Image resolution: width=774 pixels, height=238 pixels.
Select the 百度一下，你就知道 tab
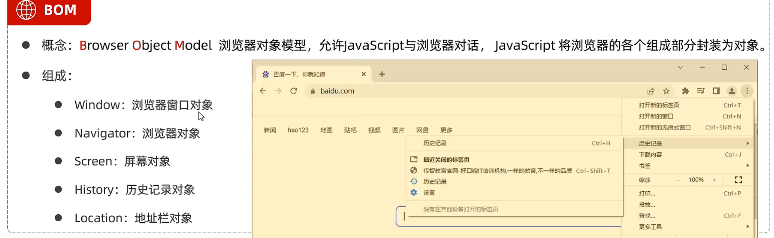point(314,74)
